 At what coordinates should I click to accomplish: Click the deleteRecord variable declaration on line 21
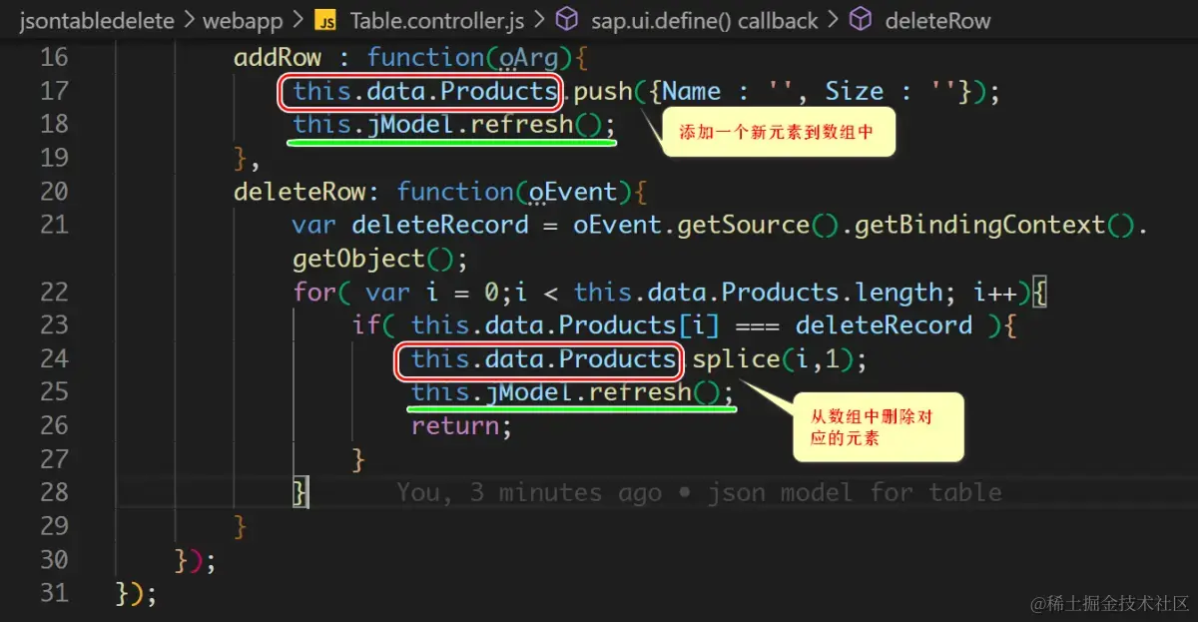(440, 226)
